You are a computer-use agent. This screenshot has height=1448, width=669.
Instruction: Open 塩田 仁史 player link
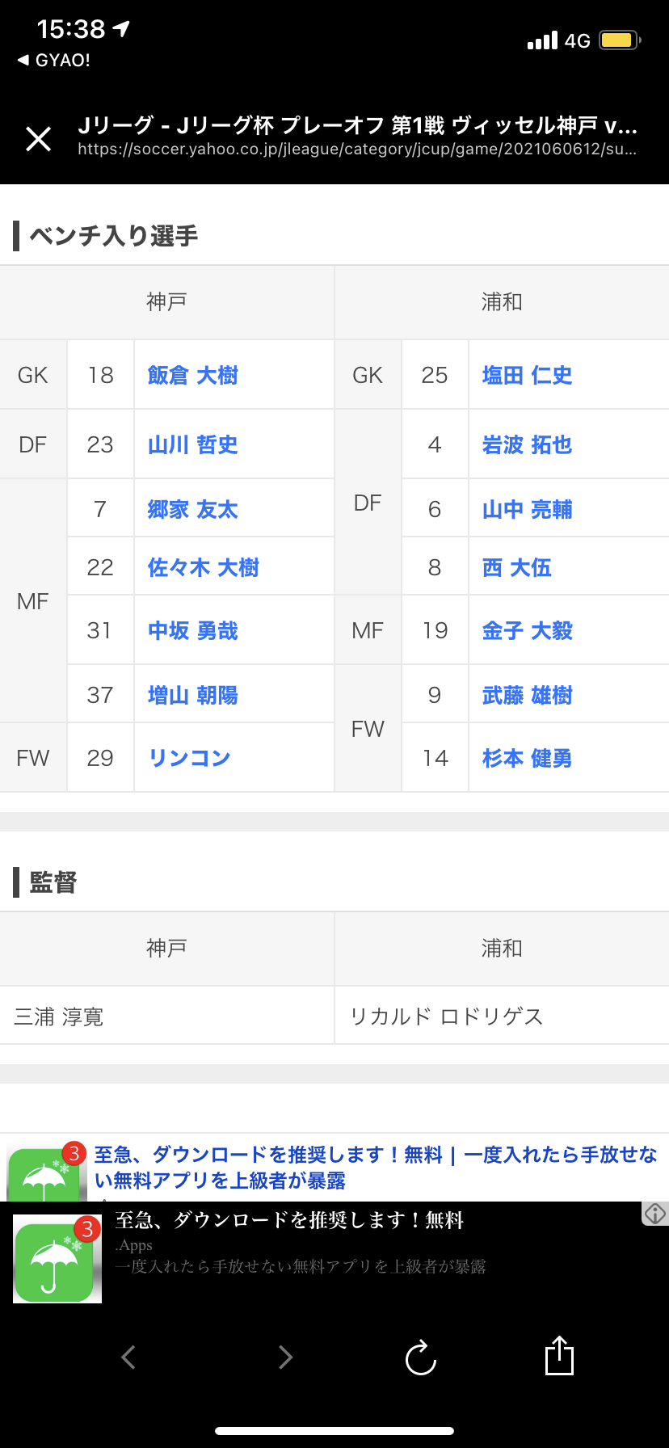pos(527,376)
